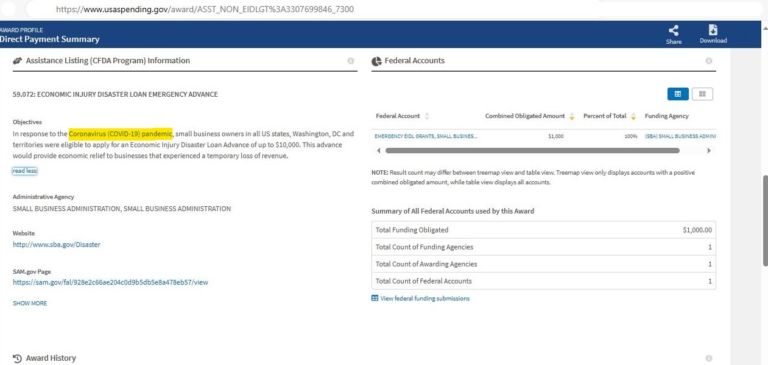This screenshot has width=768, height=365.
Task: Click the Download icon in the blue header
Action: (713, 30)
